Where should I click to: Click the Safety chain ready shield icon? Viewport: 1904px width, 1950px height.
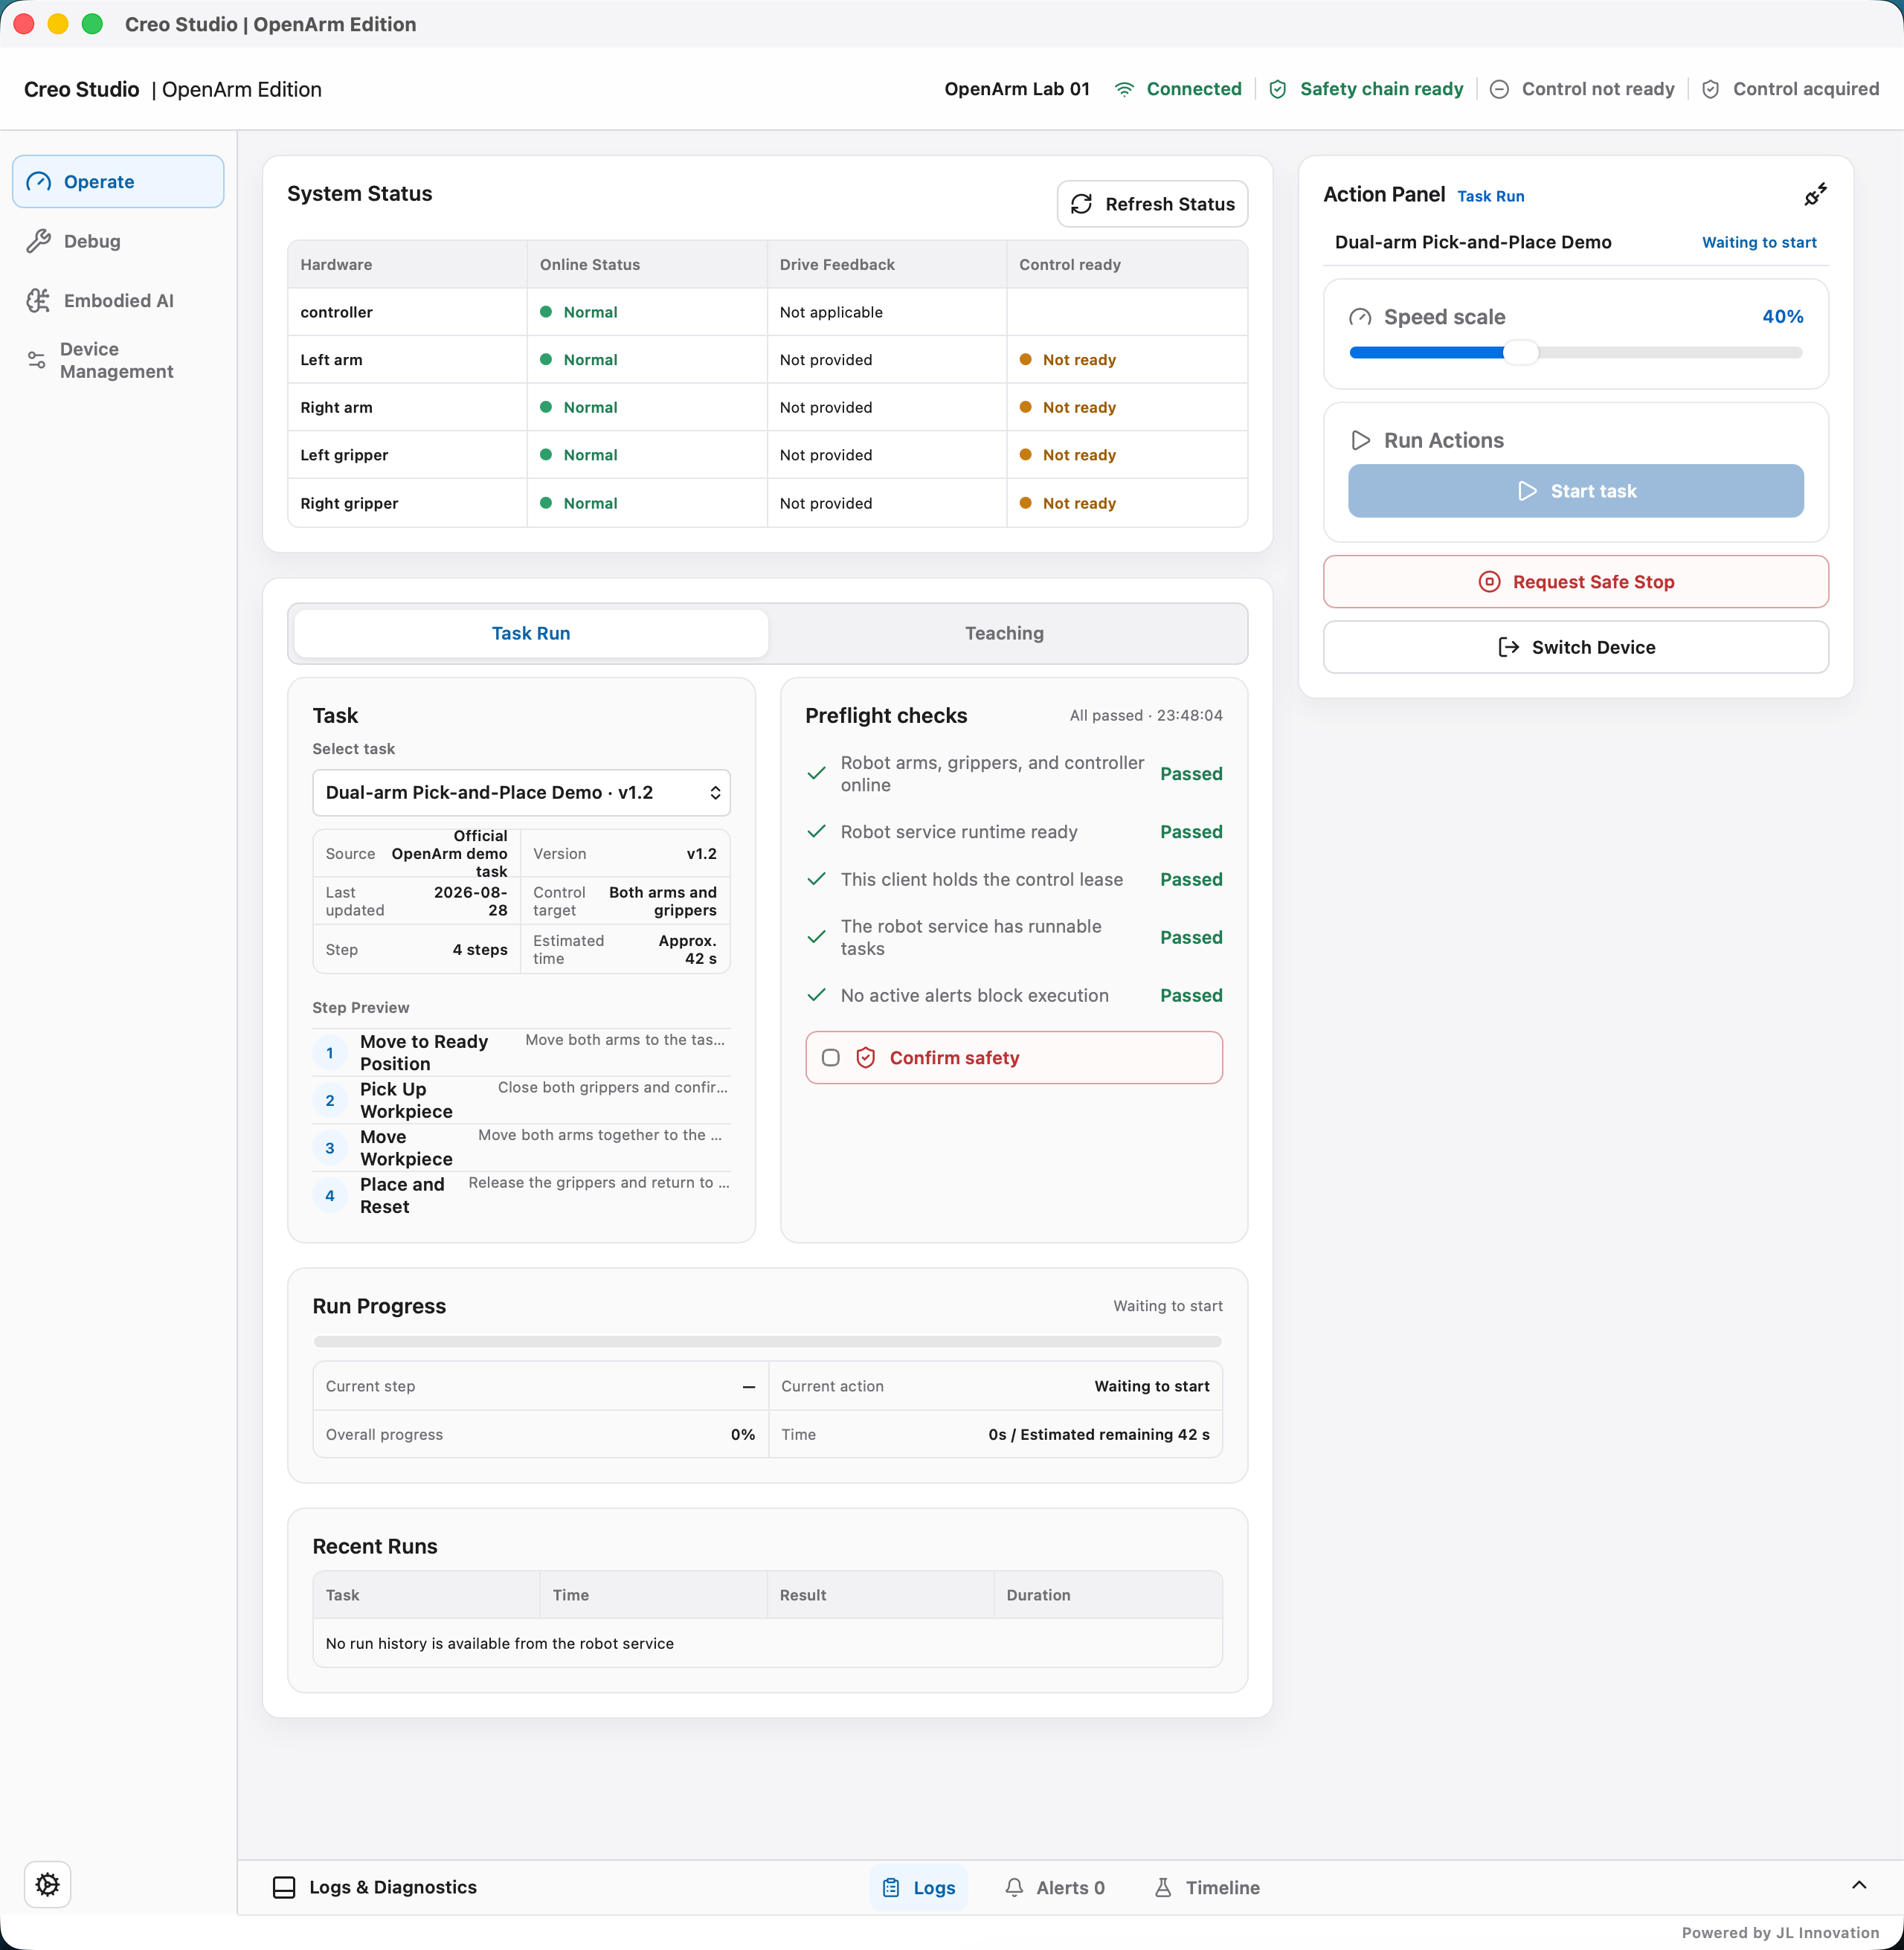pos(1277,89)
